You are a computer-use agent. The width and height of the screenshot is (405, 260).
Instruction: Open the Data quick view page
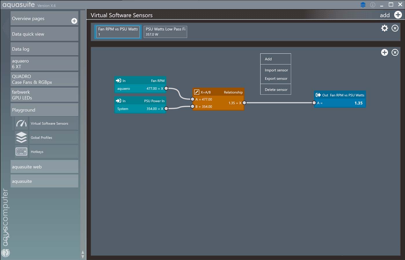click(44, 34)
